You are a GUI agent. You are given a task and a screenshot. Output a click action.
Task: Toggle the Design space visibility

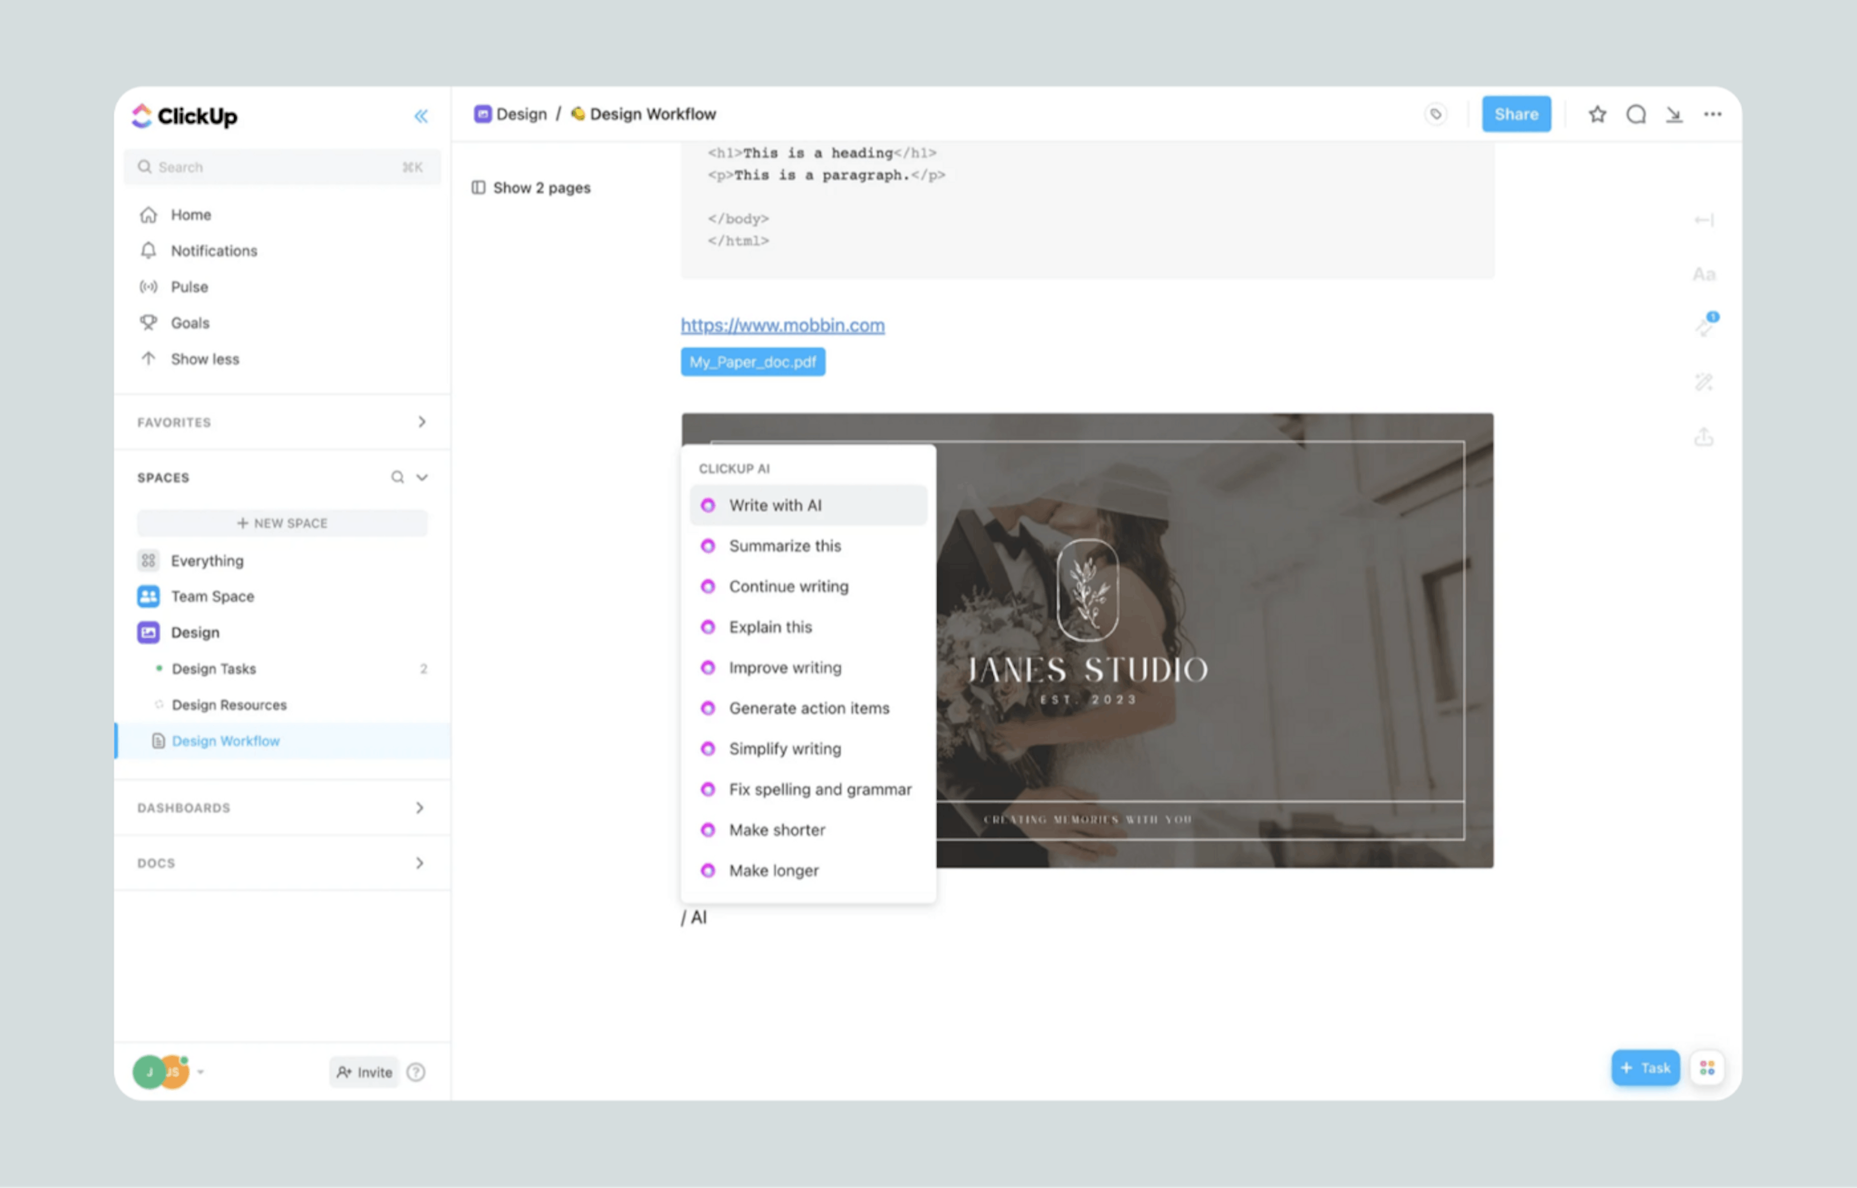click(x=195, y=632)
